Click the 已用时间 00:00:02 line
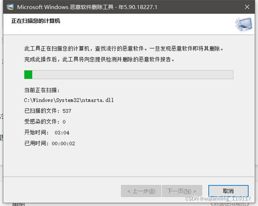Screen dimensions: 258x206 click(x=50, y=143)
